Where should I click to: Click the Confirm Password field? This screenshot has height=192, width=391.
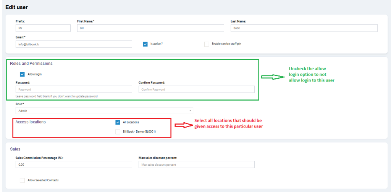tap(196, 89)
